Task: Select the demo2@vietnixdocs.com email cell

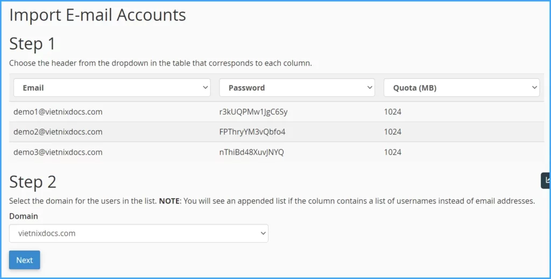Action: [x=58, y=132]
